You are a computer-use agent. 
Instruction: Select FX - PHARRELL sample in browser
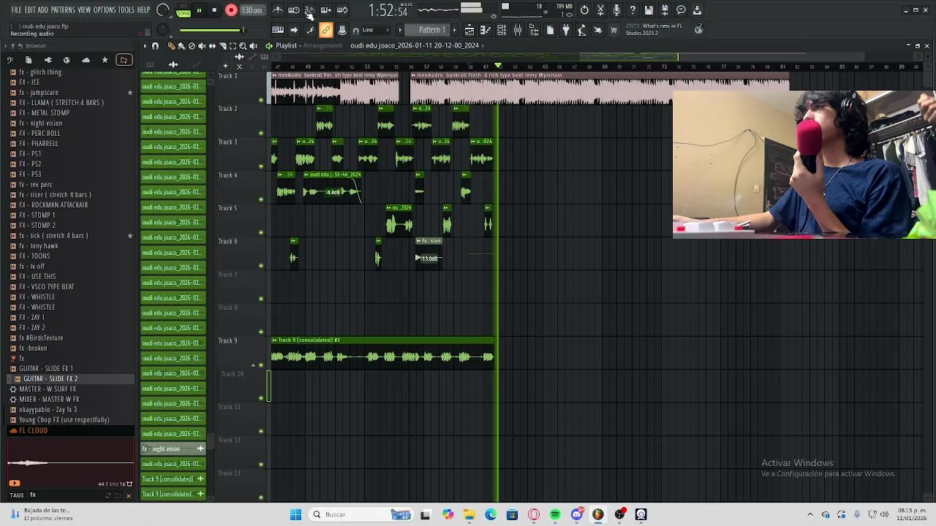39,144
